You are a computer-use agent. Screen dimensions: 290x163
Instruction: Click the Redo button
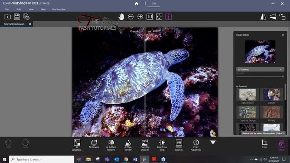point(25,144)
